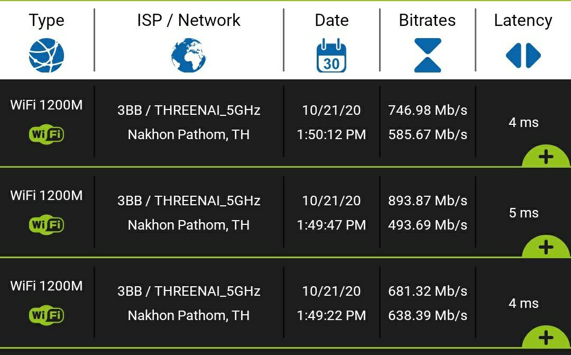Click the Type globe network icon
Screen dimensions: 571x355
[x=47, y=56]
